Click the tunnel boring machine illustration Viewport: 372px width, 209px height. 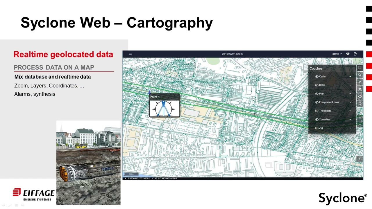(88, 163)
